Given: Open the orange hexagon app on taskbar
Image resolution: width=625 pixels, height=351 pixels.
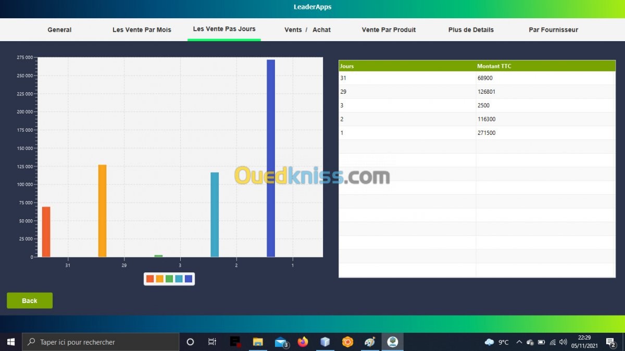Looking at the screenshot, I should click(347, 342).
